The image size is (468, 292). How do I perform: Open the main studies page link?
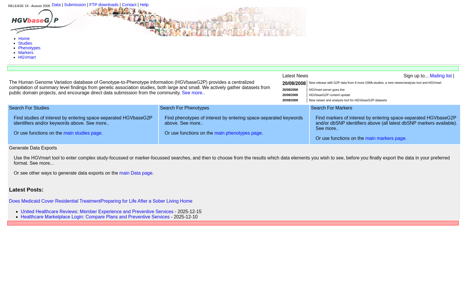82,133
